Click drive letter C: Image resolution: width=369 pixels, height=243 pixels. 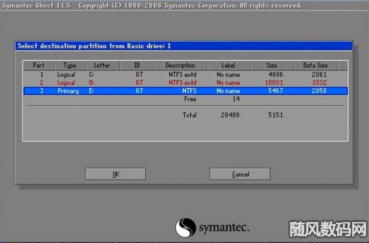(91, 74)
